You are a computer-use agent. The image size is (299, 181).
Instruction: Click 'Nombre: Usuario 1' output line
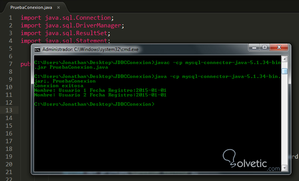[x=100, y=90]
